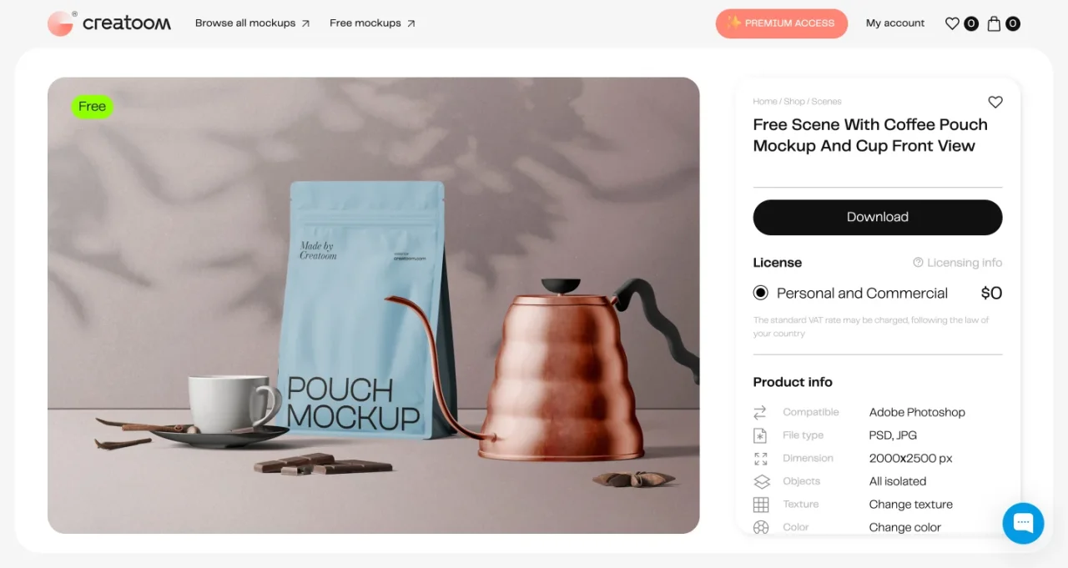The width and height of the screenshot is (1068, 568).
Task: Click the Dimension expand icon
Action: click(x=760, y=459)
